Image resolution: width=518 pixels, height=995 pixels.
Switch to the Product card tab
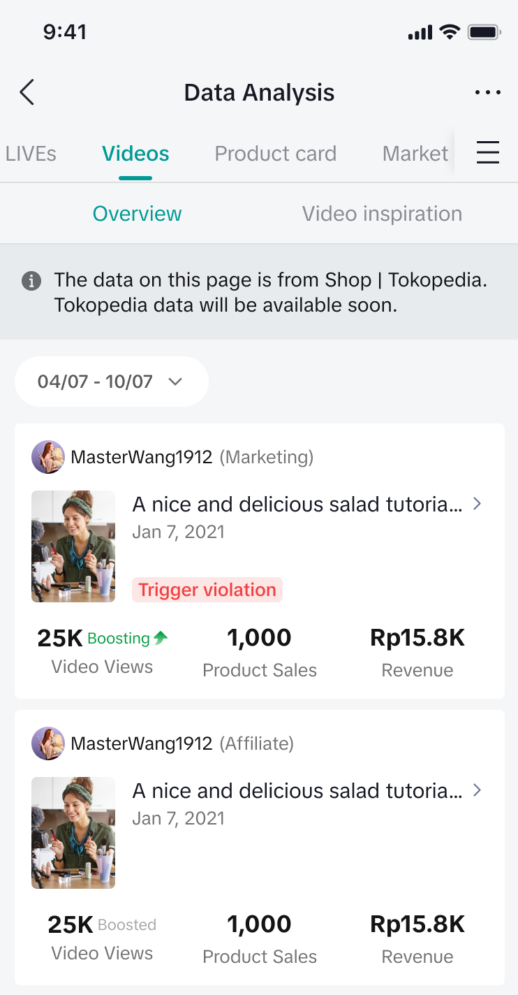[275, 154]
